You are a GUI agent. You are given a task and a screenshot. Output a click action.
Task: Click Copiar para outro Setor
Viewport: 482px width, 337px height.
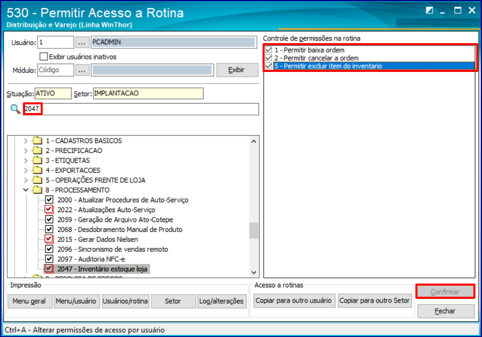pyautogui.click(x=374, y=300)
